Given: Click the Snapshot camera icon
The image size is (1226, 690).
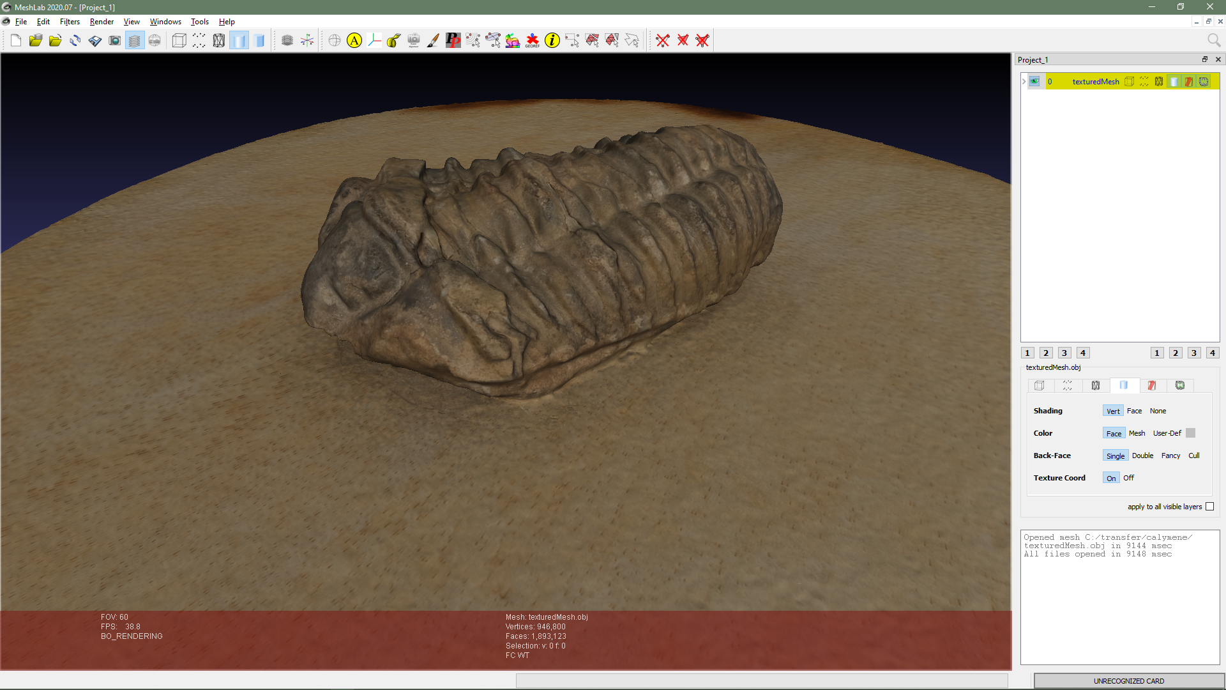Looking at the screenshot, I should 115,41.
